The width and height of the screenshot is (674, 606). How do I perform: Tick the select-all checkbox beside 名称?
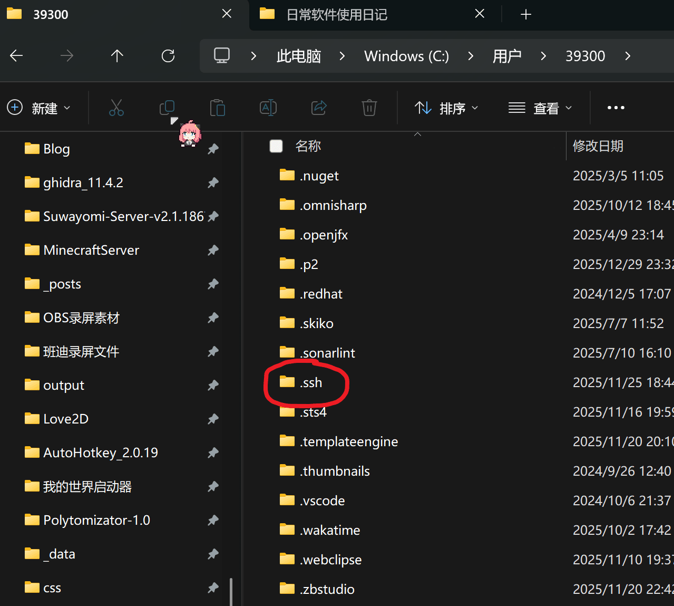(276, 146)
